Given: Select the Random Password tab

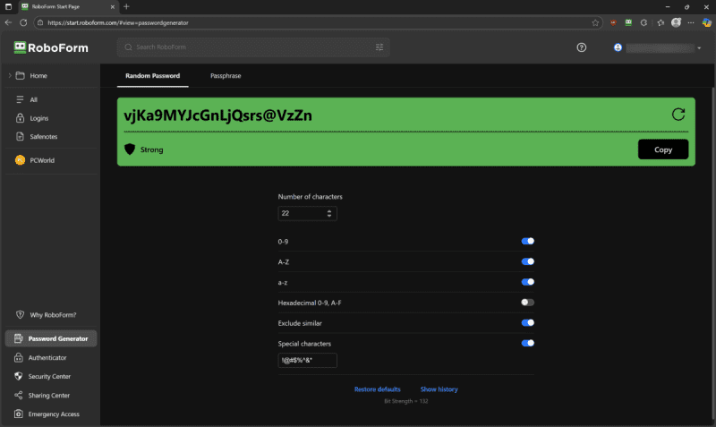Looking at the screenshot, I should (152, 76).
